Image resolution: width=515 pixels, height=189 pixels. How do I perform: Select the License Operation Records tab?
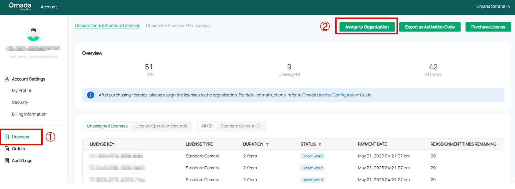click(x=161, y=126)
